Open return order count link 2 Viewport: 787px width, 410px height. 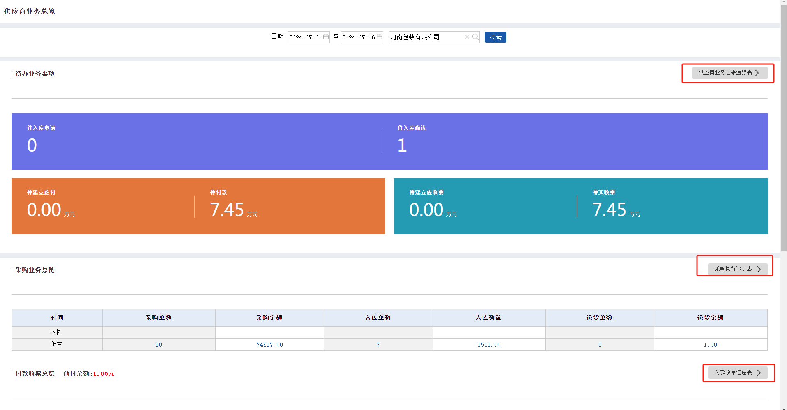[600, 345]
